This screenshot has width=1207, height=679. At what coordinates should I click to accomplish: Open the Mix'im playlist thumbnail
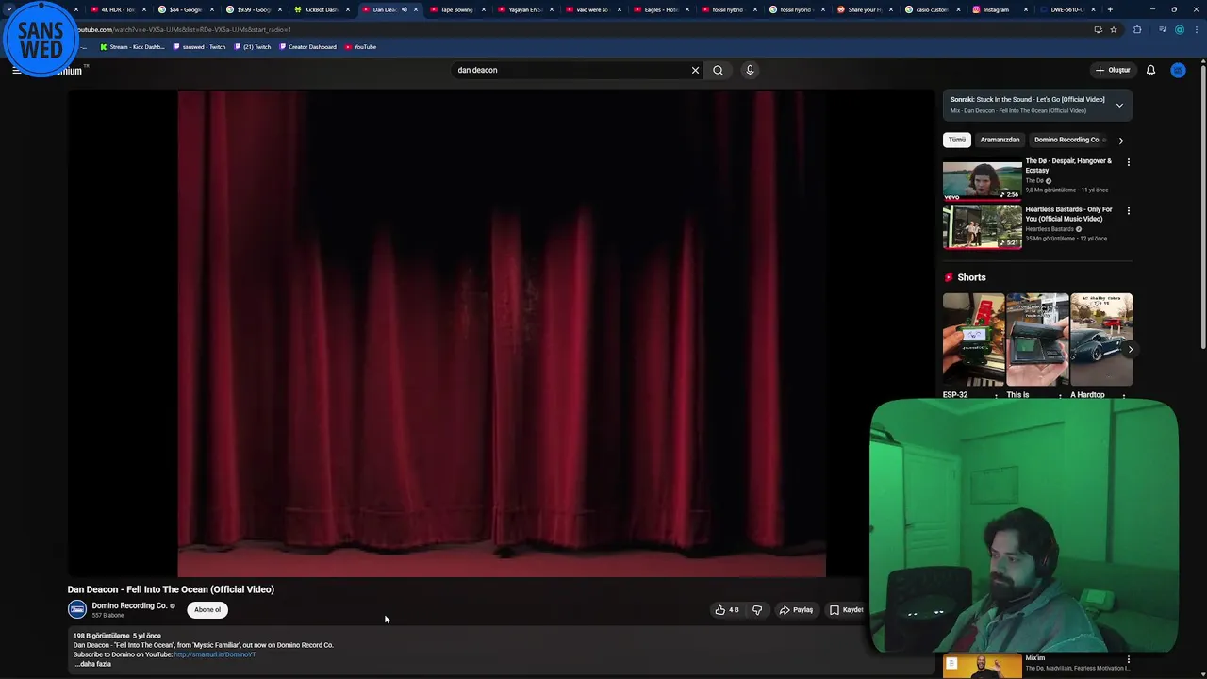point(982,666)
